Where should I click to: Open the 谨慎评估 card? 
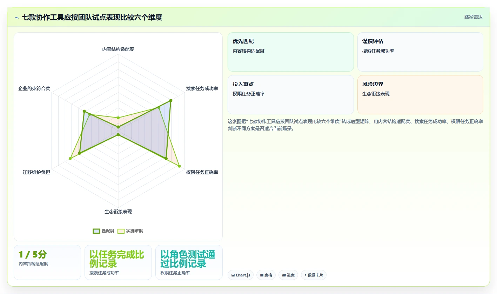[420, 52]
